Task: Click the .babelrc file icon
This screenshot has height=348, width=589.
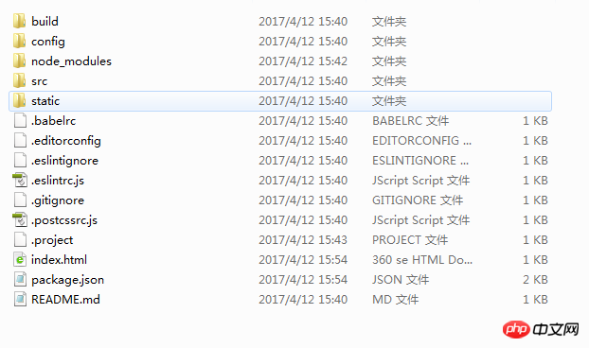Action: coord(20,120)
